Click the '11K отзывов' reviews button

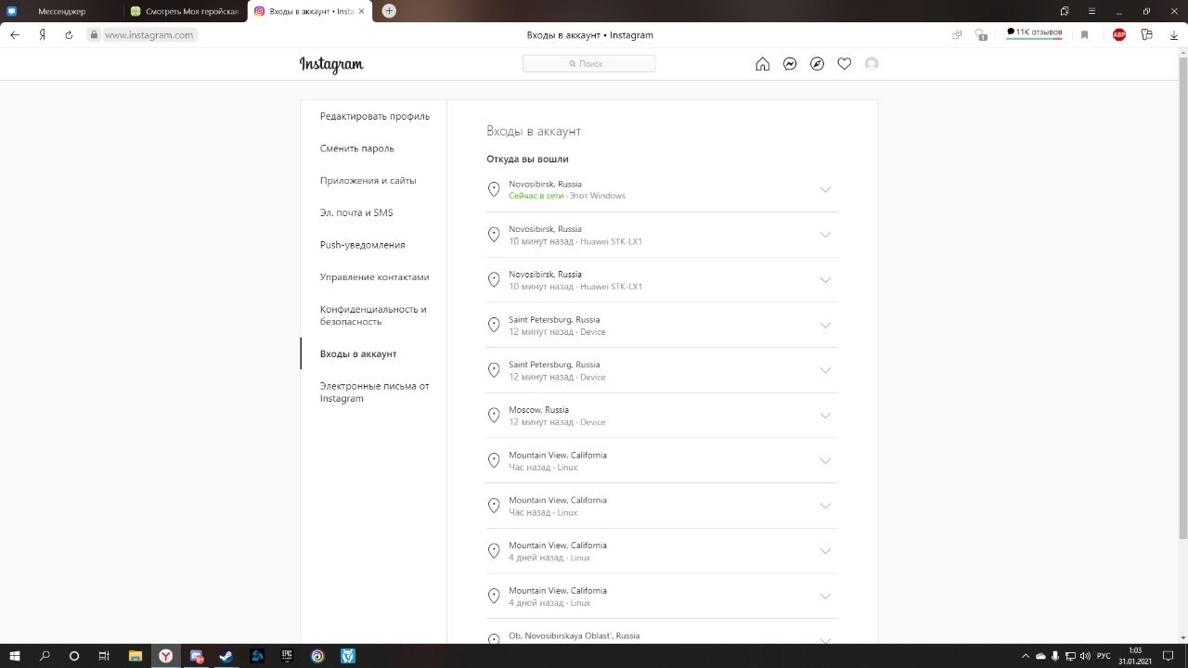pyautogui.click(x=1034, y=32)
